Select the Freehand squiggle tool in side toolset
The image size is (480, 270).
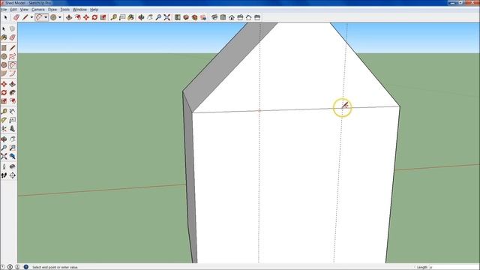tap(12, 57)
